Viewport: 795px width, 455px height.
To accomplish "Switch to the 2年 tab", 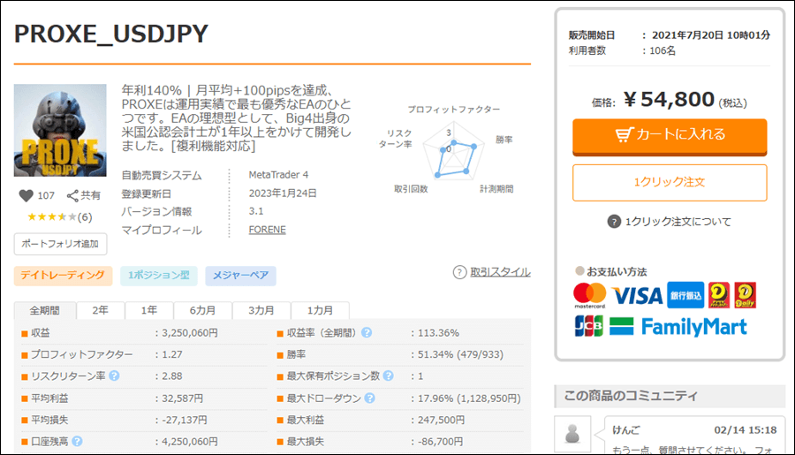I will coord(100,311).
